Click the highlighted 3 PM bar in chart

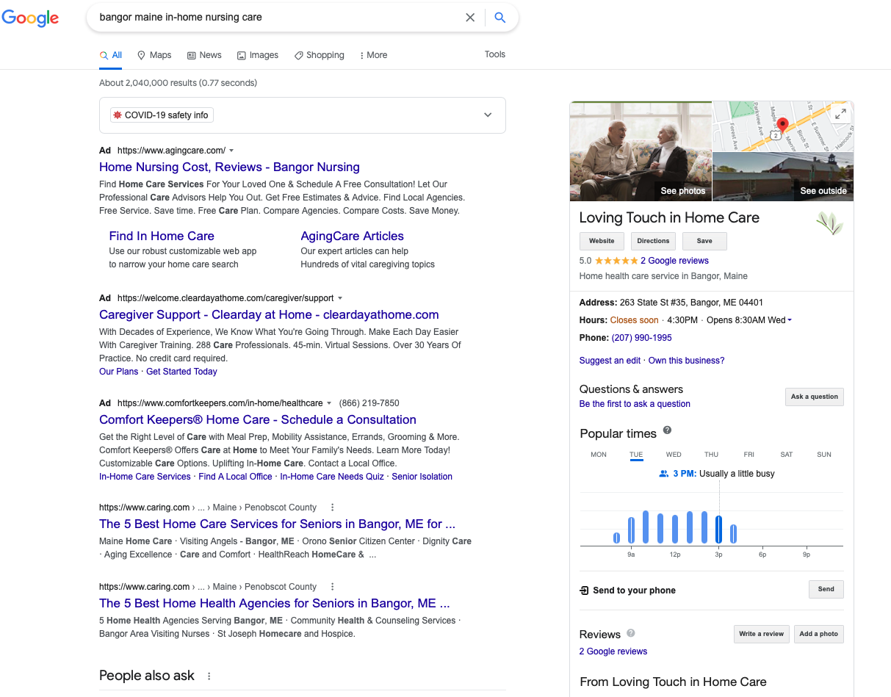tap(718, 530)
